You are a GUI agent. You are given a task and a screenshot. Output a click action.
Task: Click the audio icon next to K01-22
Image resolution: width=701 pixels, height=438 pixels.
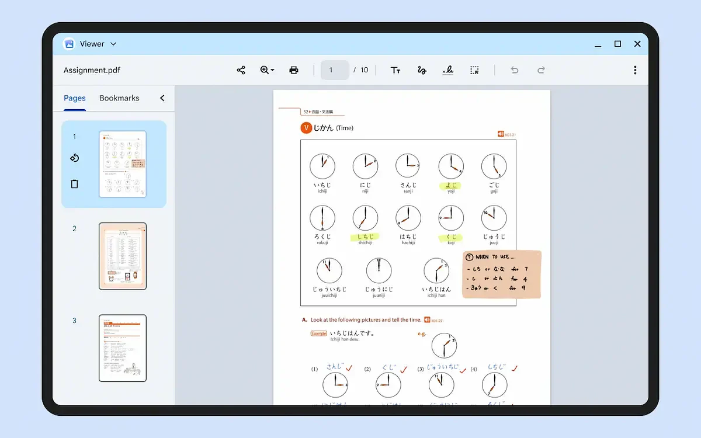coord(427,320)
